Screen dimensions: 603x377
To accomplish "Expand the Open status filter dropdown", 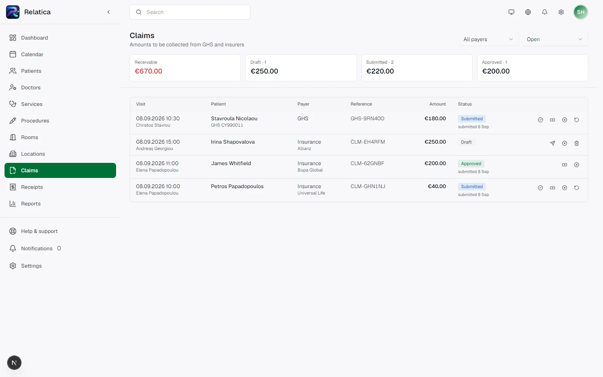I will click(555, 39).
